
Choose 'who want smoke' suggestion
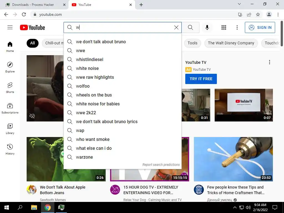tap(122, 139)
